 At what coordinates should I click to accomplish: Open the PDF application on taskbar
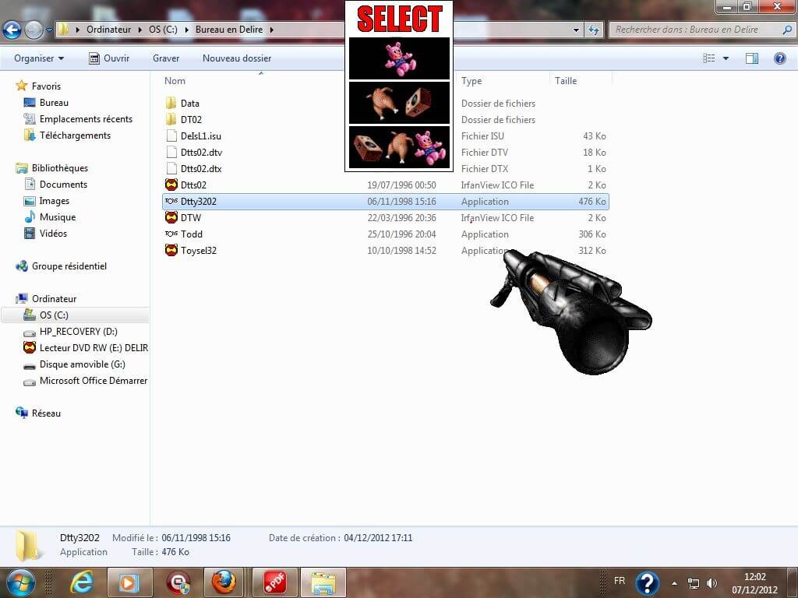[x=275, y=582]
